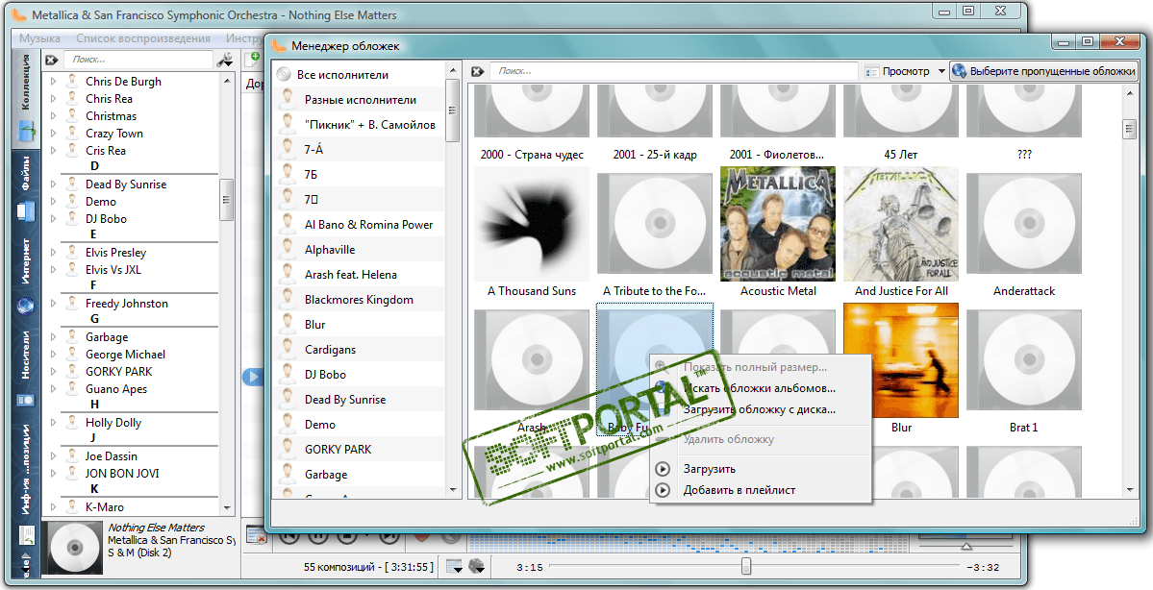The image size is (1153, 590).
Task: Click the new playlist icon with green plus
Action: point(254,59)
